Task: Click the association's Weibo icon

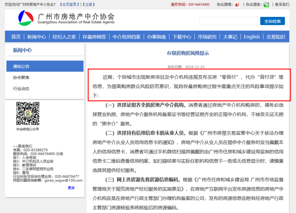Action: tap(237, 4)
